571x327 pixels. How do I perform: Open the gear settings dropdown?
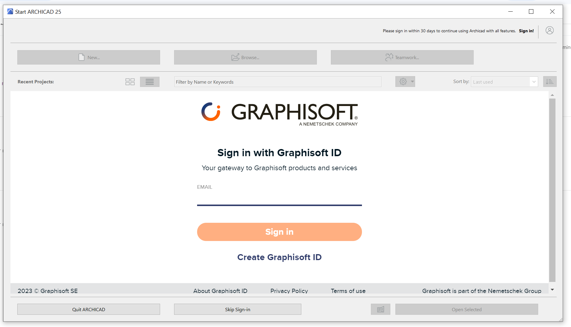coord(405,82)
